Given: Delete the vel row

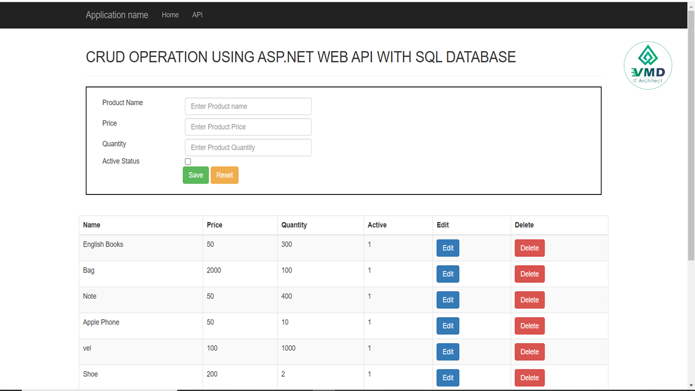Looking at the screenshot, I should pyautogui.click(x=529, y=352).
